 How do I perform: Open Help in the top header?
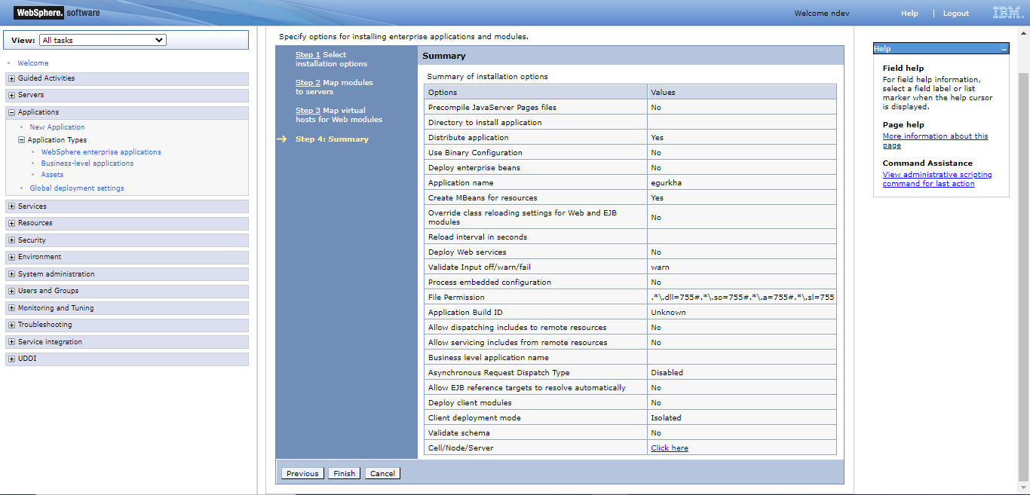909,14
